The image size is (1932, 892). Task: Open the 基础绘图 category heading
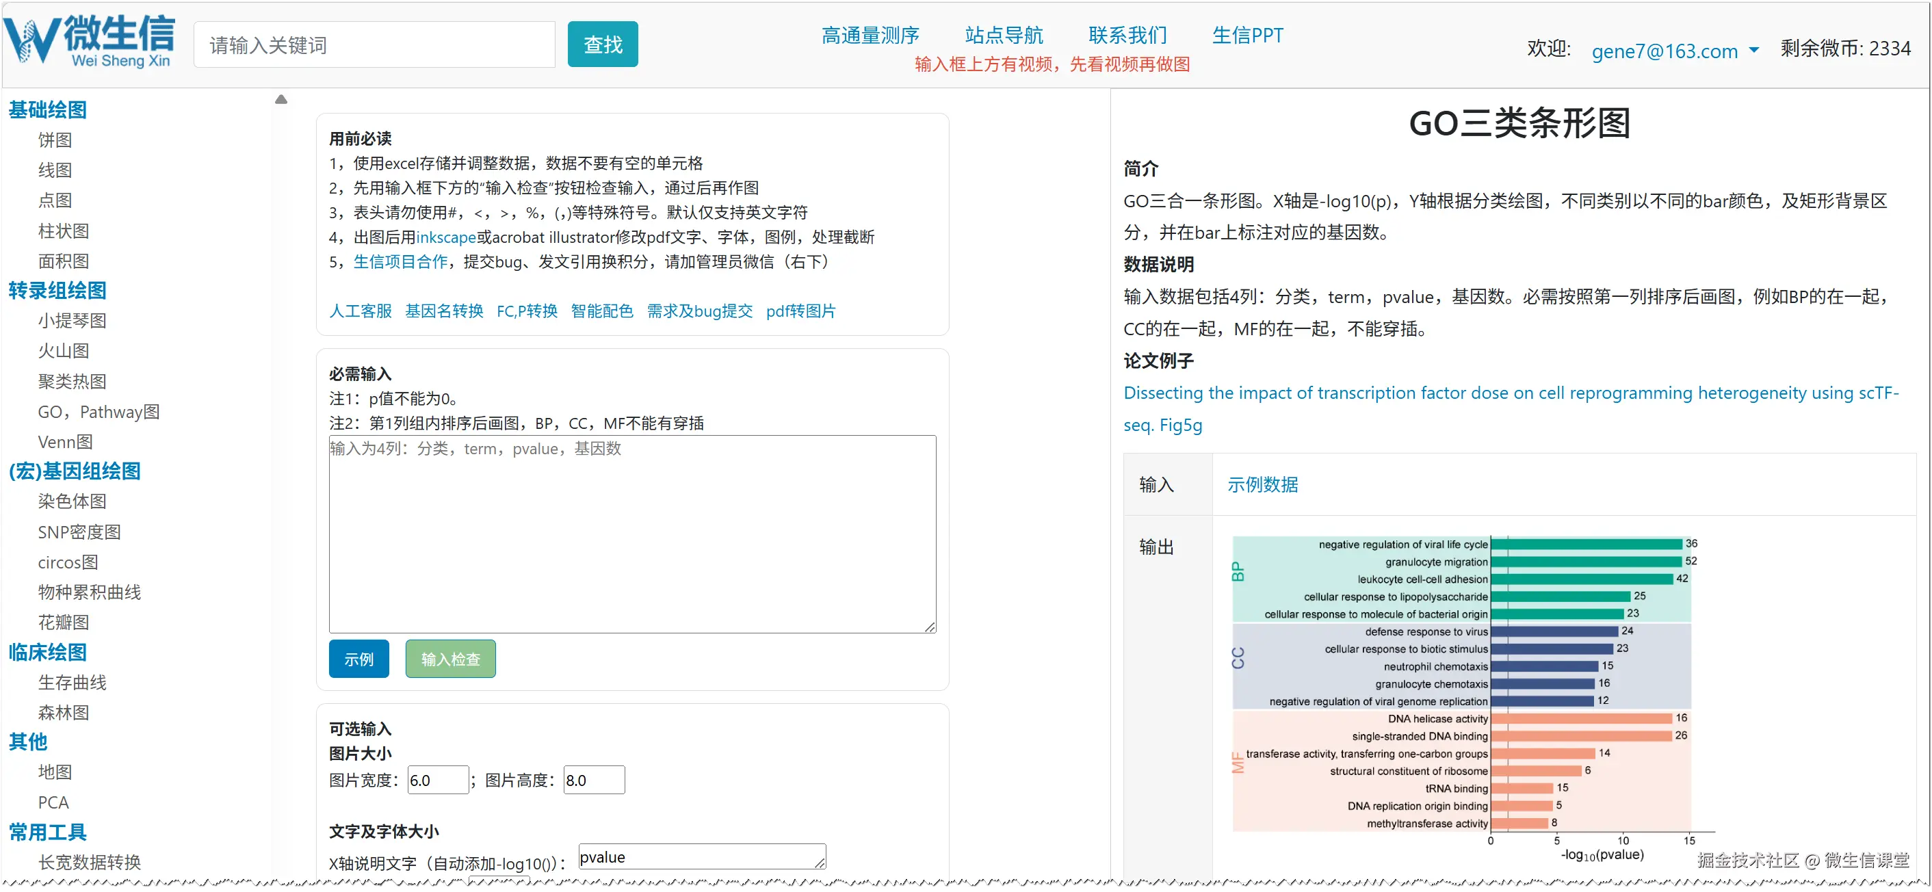(x=47, y=110)
